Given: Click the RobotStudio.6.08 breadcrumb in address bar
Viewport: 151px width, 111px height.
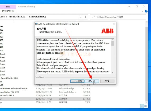Looking at the screenshot, I should point(17,17).
